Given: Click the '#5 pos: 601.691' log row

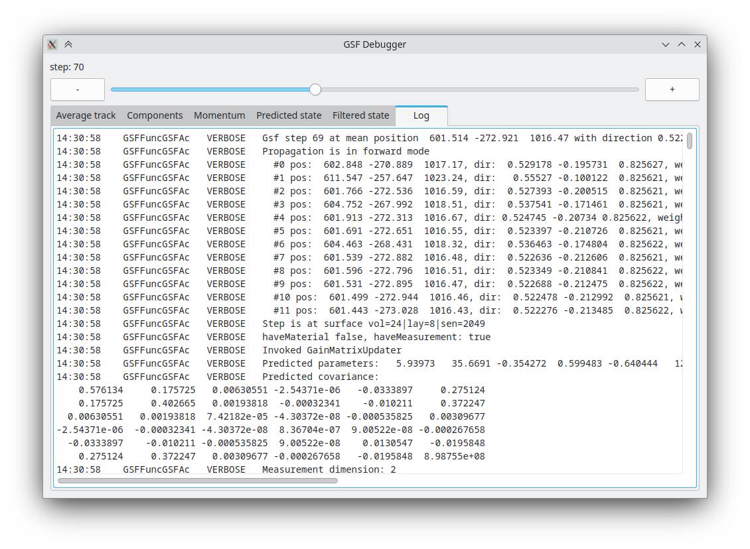Looking at the screenshot, I should point(369,231).
